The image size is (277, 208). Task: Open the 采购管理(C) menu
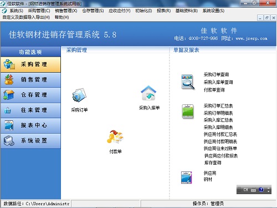39,11
